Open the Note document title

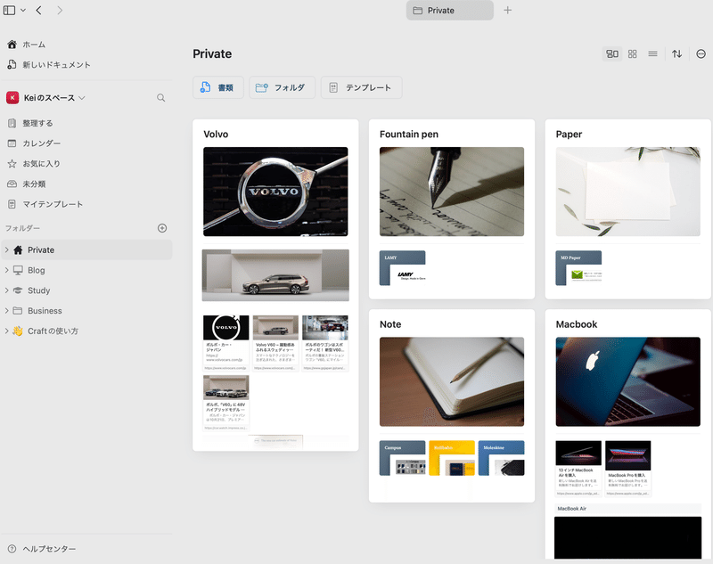point(390,324)
